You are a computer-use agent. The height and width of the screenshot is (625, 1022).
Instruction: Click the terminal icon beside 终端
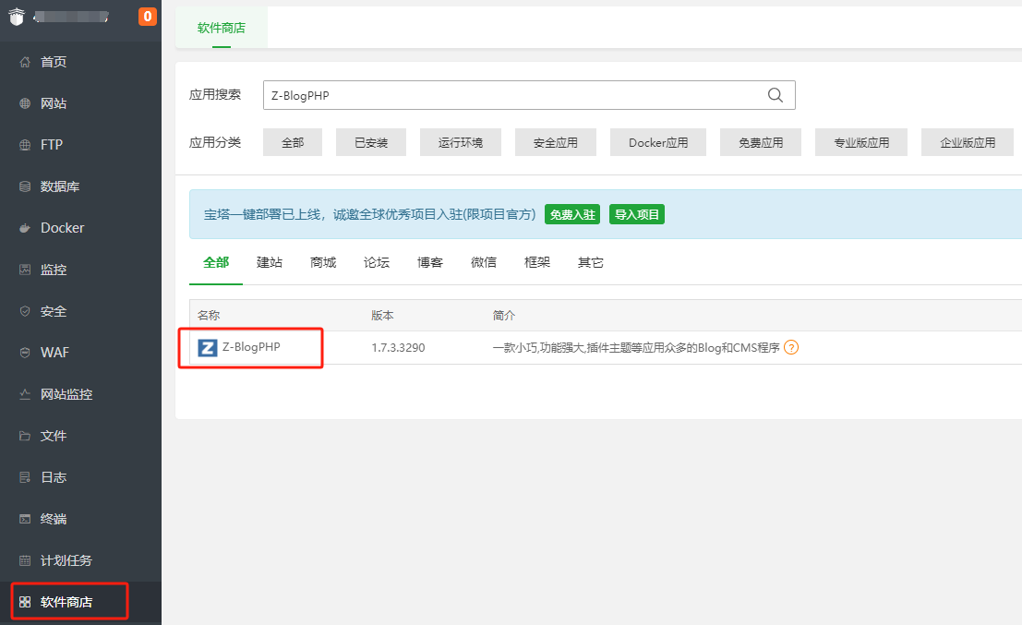(x=25, y=519)
